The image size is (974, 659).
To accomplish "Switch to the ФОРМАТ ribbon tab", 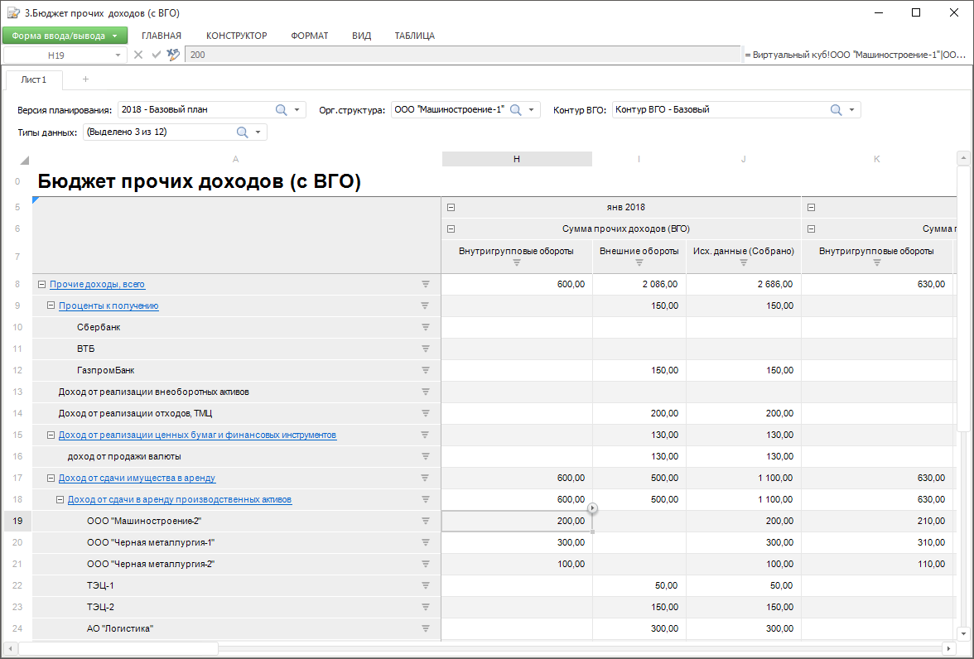I will [x=309, y=36].
